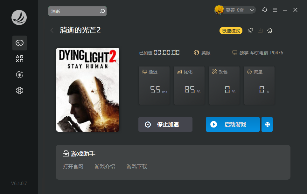Select the 美服 server region
This screenshot has height=194, width=307.
tap(206, 53)
